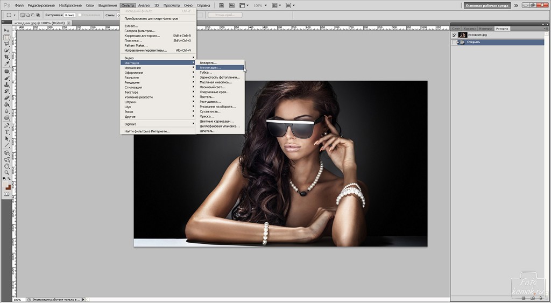Select the Paint Bucket tool
Viewport: 551px width, 303px height.
point(6,104)
